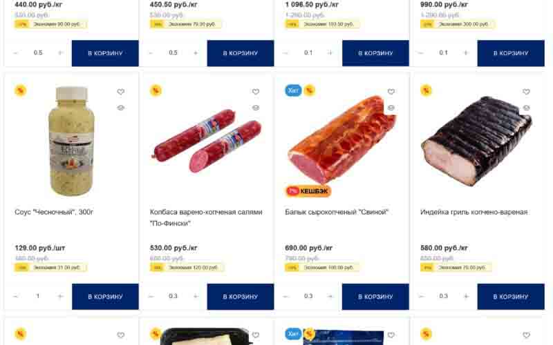Viewport: 553px width, 345px height.
Task: Decrease quantity of Колбаса По-Фински with minus
Action: coord(151,297)
